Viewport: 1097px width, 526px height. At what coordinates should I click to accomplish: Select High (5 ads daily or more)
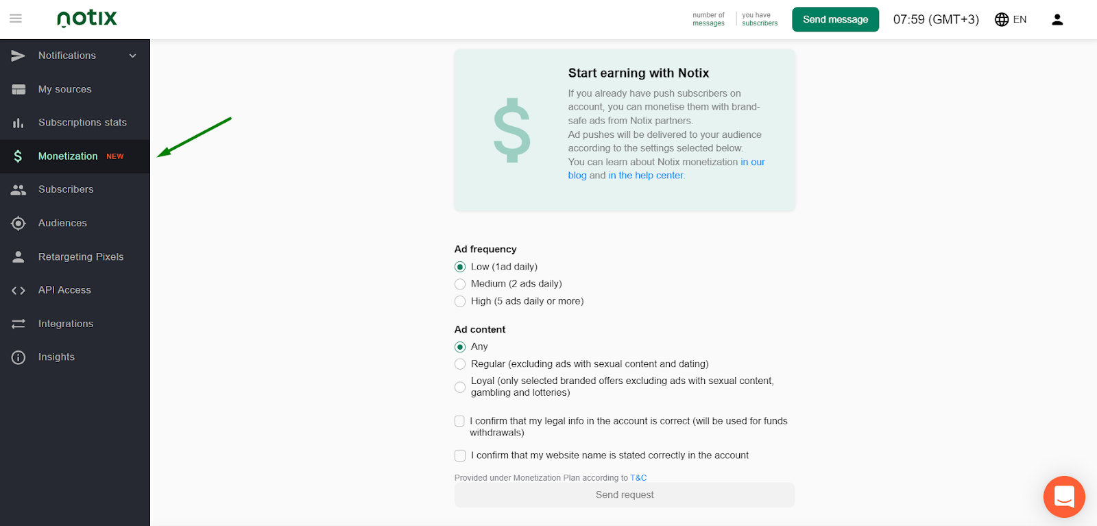[x=460, y=301]
